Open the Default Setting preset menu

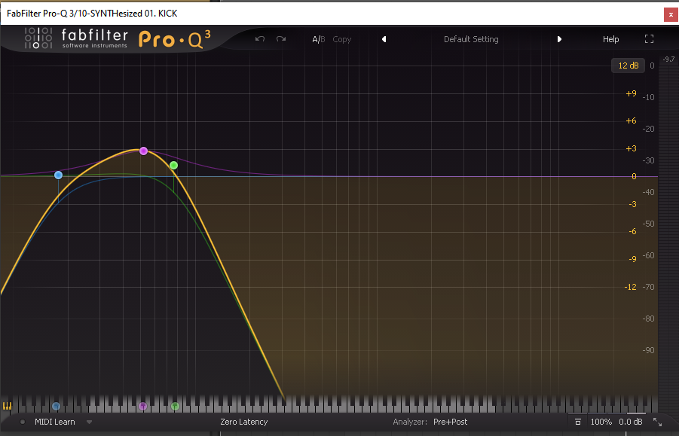(x=471, y=39)
